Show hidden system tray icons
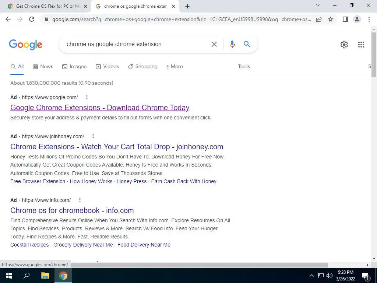Image resolution: width=377 pixels, height=283 pixels. [311, 276]
